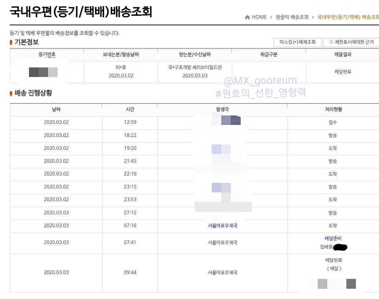Click 발송 status in 07:15 row
379x299 pixels.
click(x=333, y=213)
